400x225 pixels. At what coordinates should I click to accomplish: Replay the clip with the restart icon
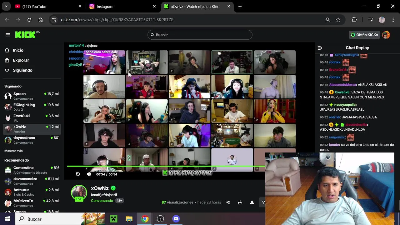coord(78,174)
